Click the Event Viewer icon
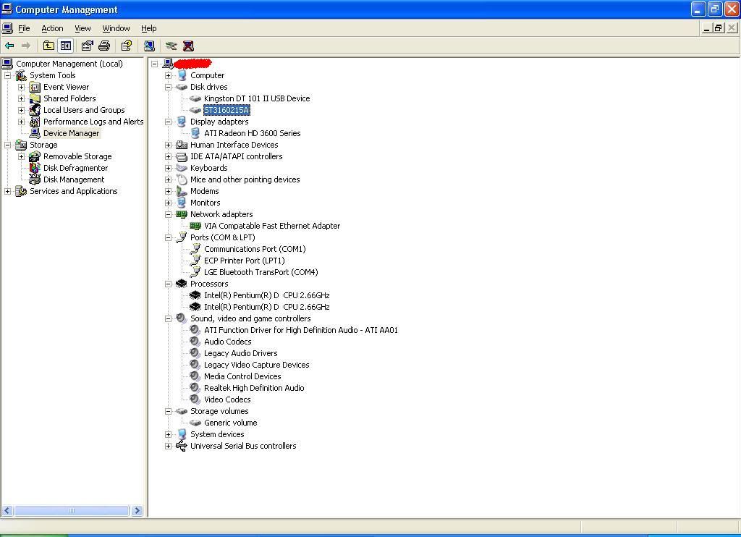 pos(35,87)
